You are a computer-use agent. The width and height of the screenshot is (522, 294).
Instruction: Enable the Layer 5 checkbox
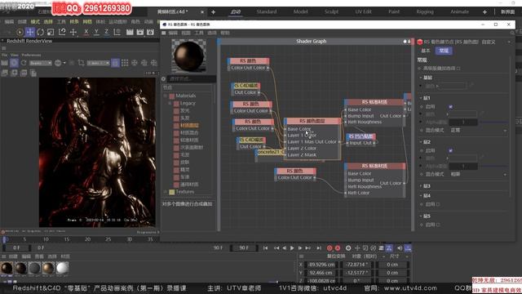438,225
